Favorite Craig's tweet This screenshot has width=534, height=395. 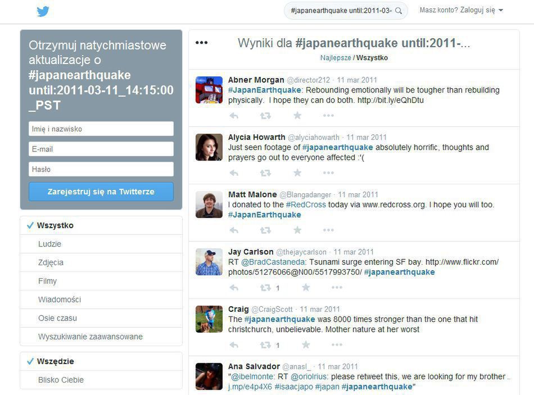[x=306, y=344]
